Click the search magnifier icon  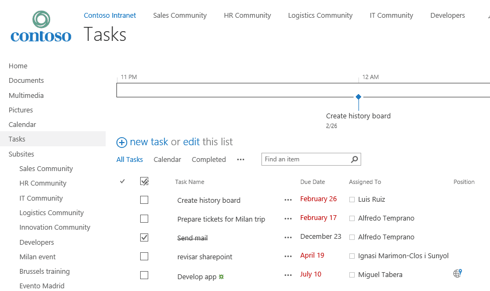354,159
